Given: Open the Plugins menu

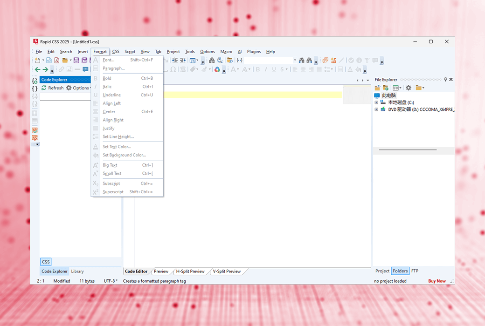Looking at the screenshot, I should [254, 52].
